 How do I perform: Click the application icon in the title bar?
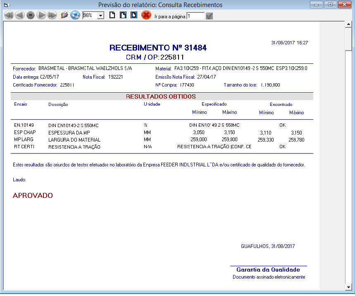pos(7,5)
